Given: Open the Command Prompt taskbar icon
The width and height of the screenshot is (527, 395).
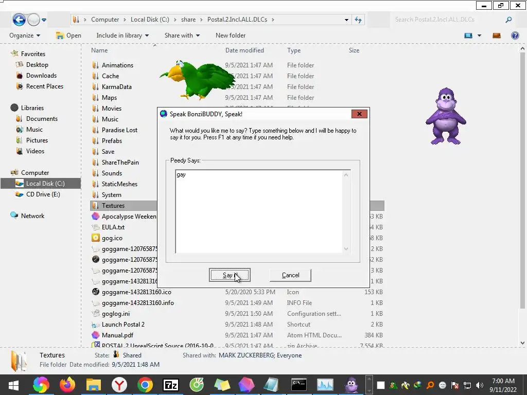Looking at the screenshot, I should click(x=298, y=385).
